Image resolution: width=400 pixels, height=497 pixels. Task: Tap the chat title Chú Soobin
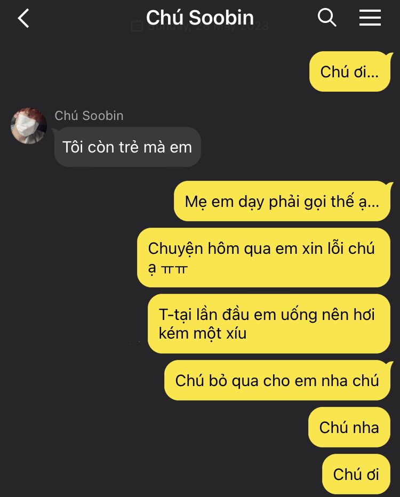click(x=199, y=18)
